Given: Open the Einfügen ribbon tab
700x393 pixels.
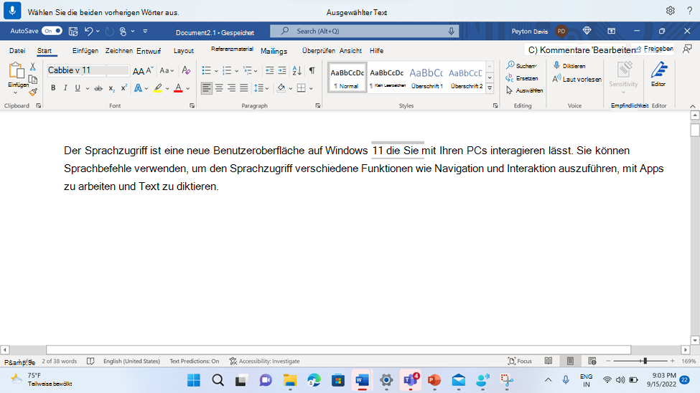Looking at the screenshot, I should click(85, 51).
